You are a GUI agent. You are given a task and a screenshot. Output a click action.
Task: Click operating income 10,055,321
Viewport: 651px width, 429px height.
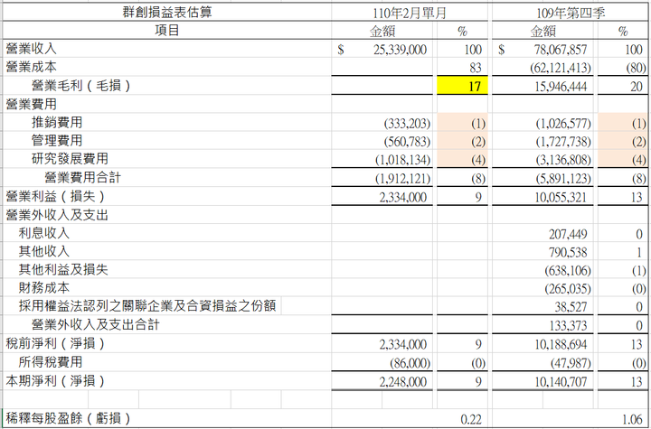pos(561,197)
